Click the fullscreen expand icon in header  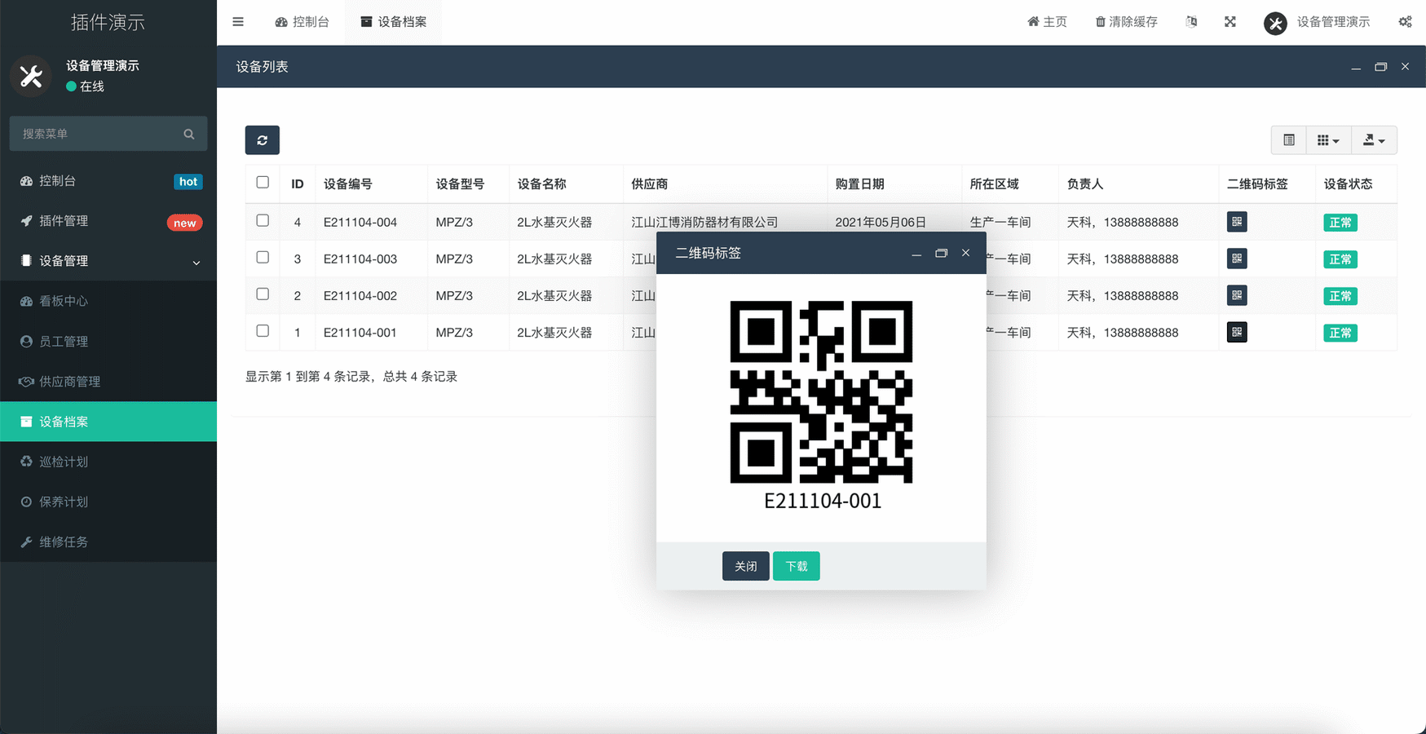coord(1230,22)
